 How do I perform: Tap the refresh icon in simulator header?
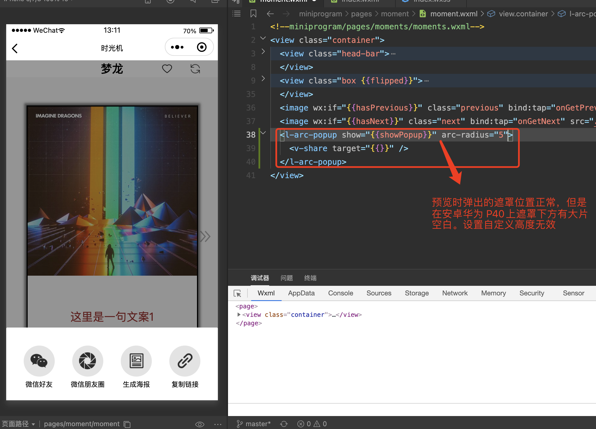[195, 68]
